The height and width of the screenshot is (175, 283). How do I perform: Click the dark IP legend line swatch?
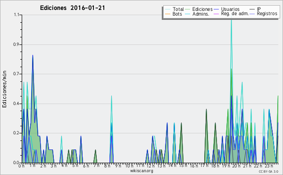(x=252, y=9)
